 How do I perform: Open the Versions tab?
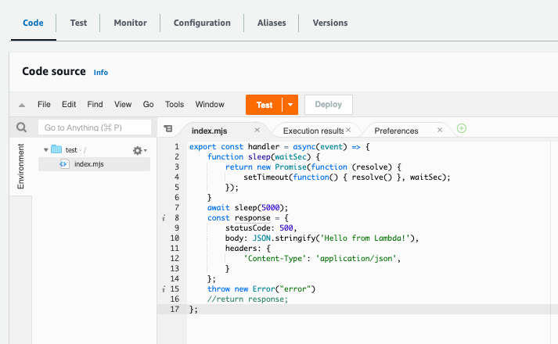tap(330, 23)
